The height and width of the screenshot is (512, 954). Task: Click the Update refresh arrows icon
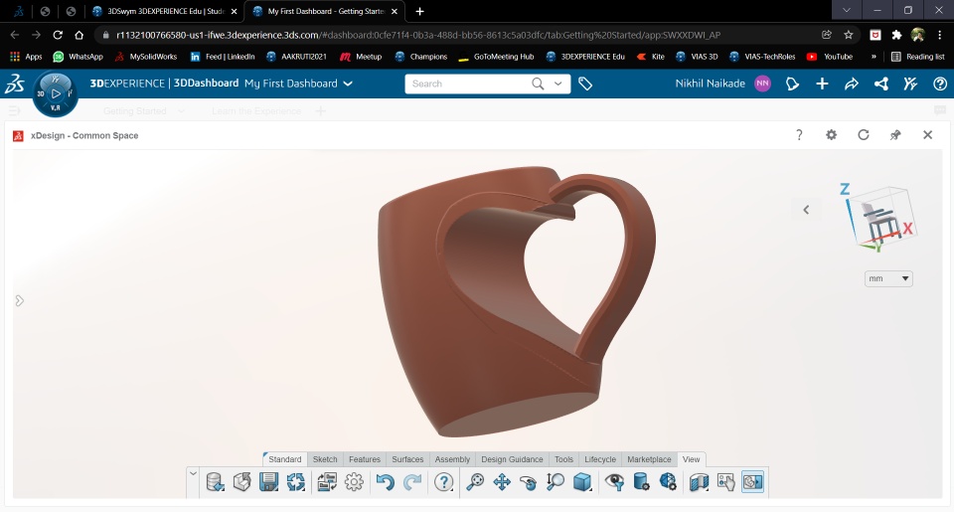click(296, 482)
